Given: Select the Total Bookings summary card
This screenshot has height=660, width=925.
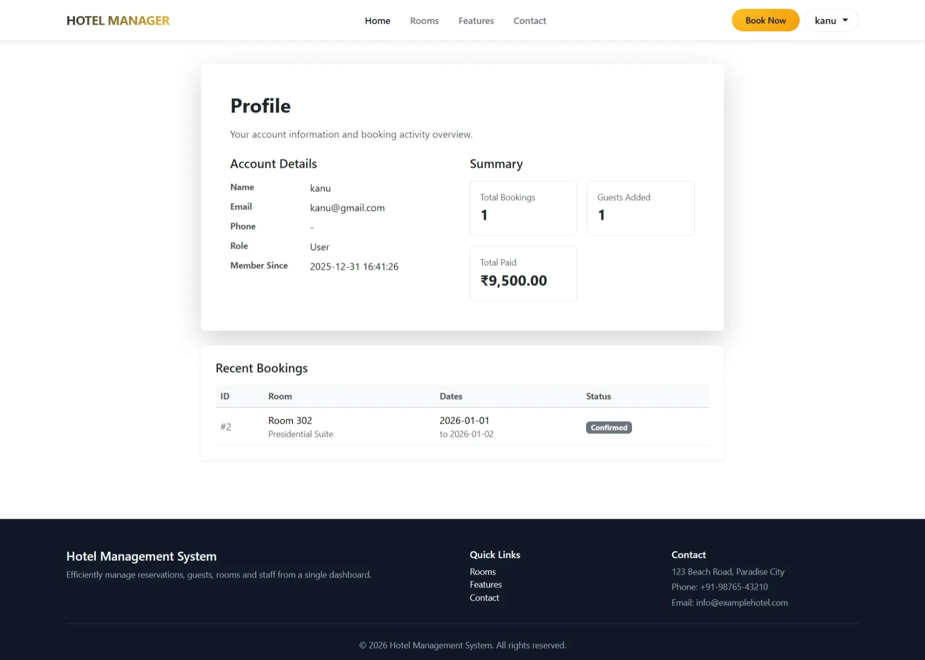Looking at the screenshot, I should (x=523, y=208).
